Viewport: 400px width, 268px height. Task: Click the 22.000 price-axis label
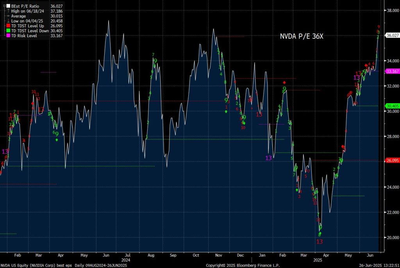pyautogui.click(x=393, y=212)
